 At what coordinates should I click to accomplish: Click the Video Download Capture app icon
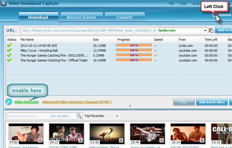coord(3,3)
